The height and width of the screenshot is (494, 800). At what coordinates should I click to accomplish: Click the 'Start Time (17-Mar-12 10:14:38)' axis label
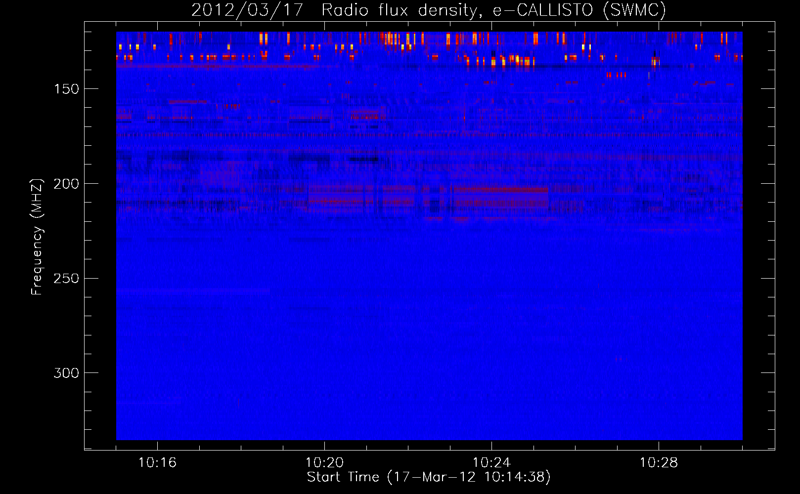(429, 477)
